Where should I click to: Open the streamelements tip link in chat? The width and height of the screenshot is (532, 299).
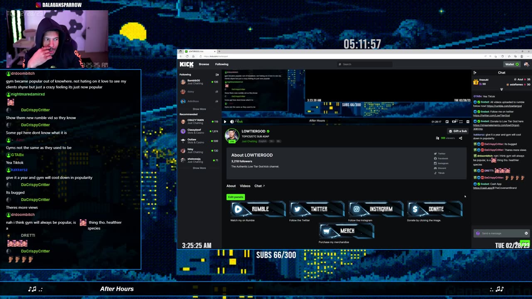coord(496,127)
